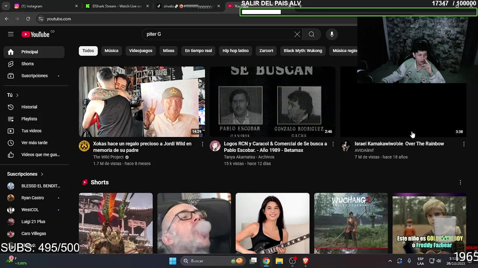Open the Windows Start menu
The width and height of the screenshot is (478, 268).
click(173, 261)
